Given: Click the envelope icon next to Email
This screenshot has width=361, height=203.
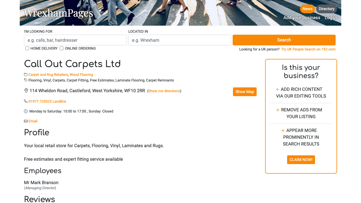Looking at the screenshot, I should tap(25, 121).
